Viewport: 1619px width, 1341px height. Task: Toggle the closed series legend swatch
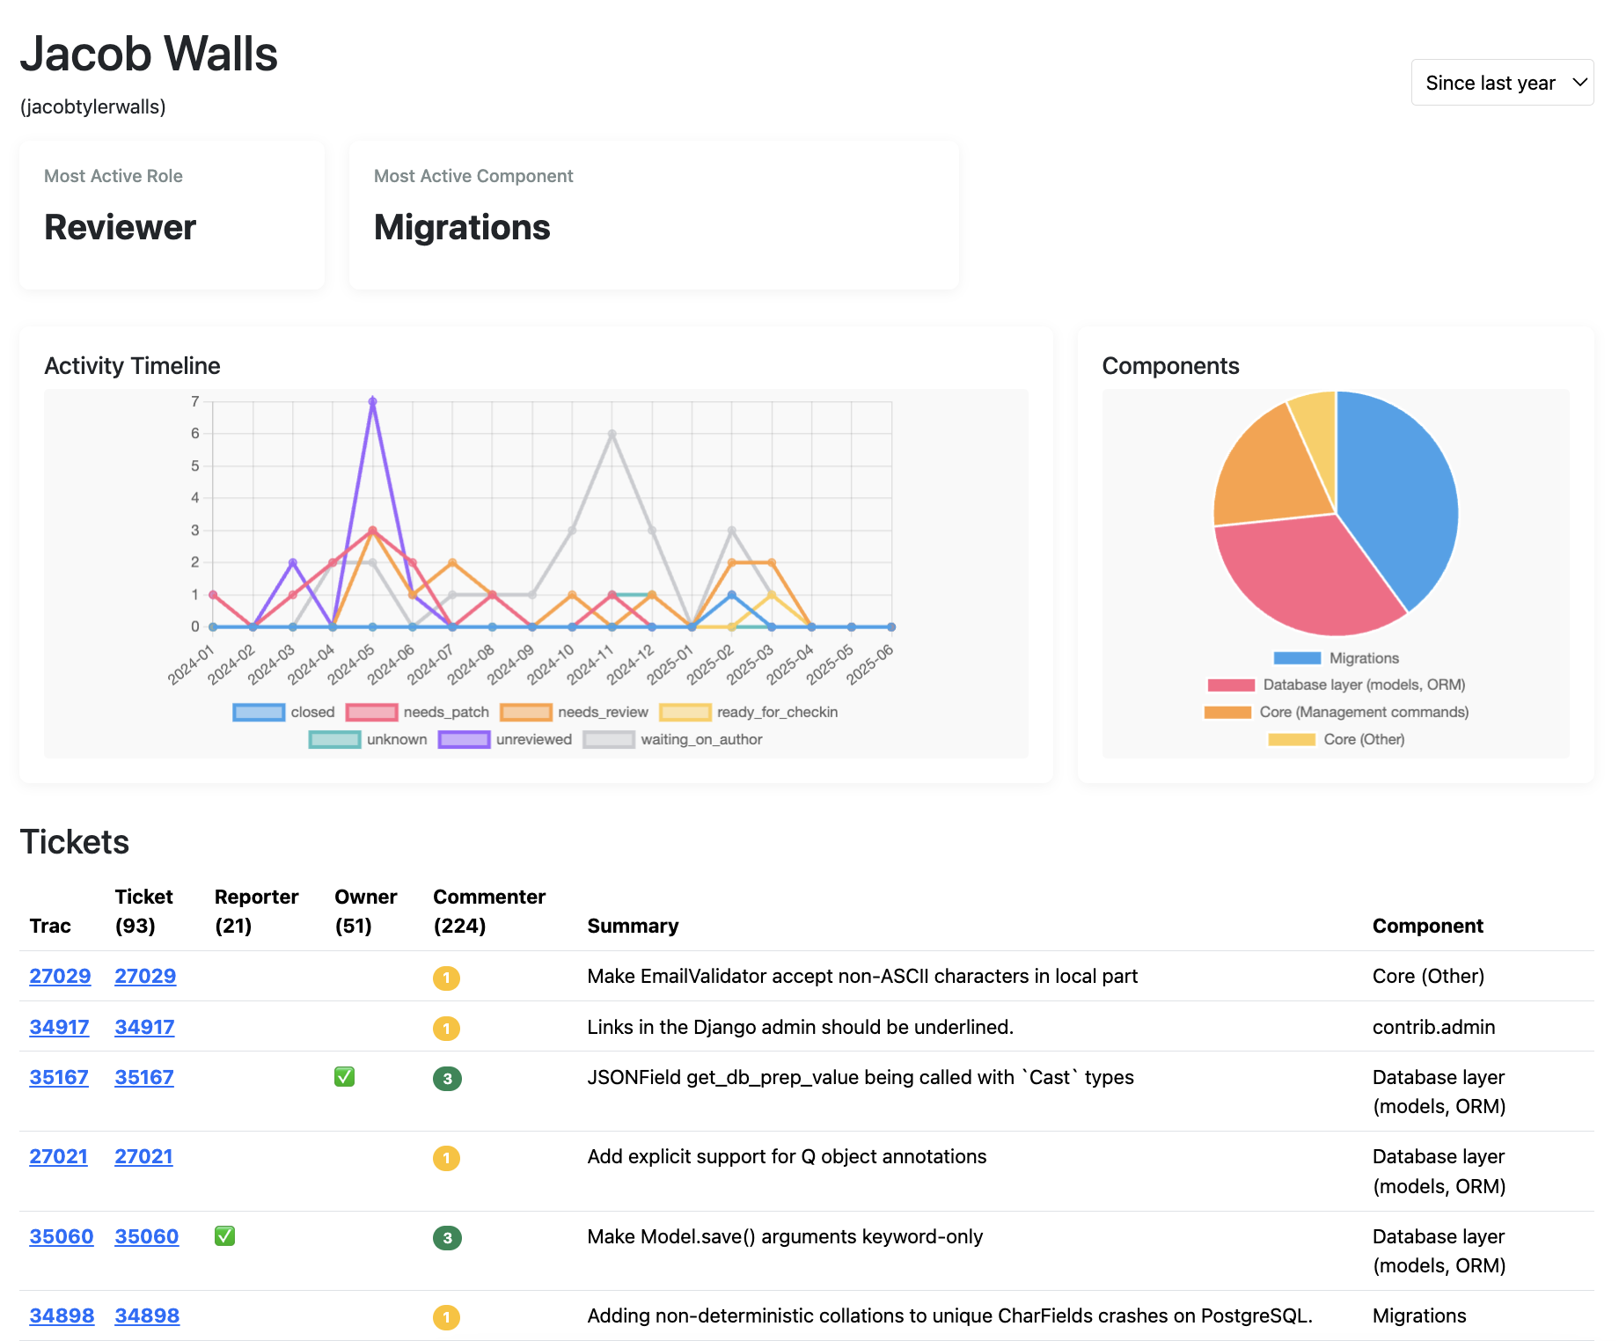coord(259,712)
